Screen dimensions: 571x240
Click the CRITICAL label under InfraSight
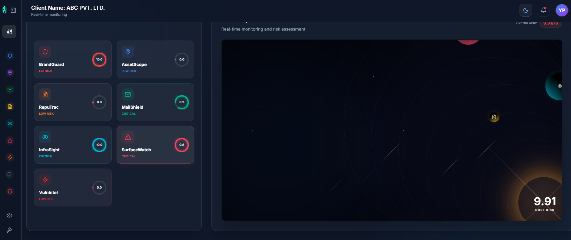click(46, 156)
